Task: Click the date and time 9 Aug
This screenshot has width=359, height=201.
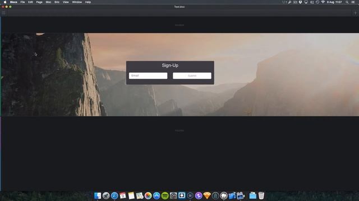Action: point(334,2)
